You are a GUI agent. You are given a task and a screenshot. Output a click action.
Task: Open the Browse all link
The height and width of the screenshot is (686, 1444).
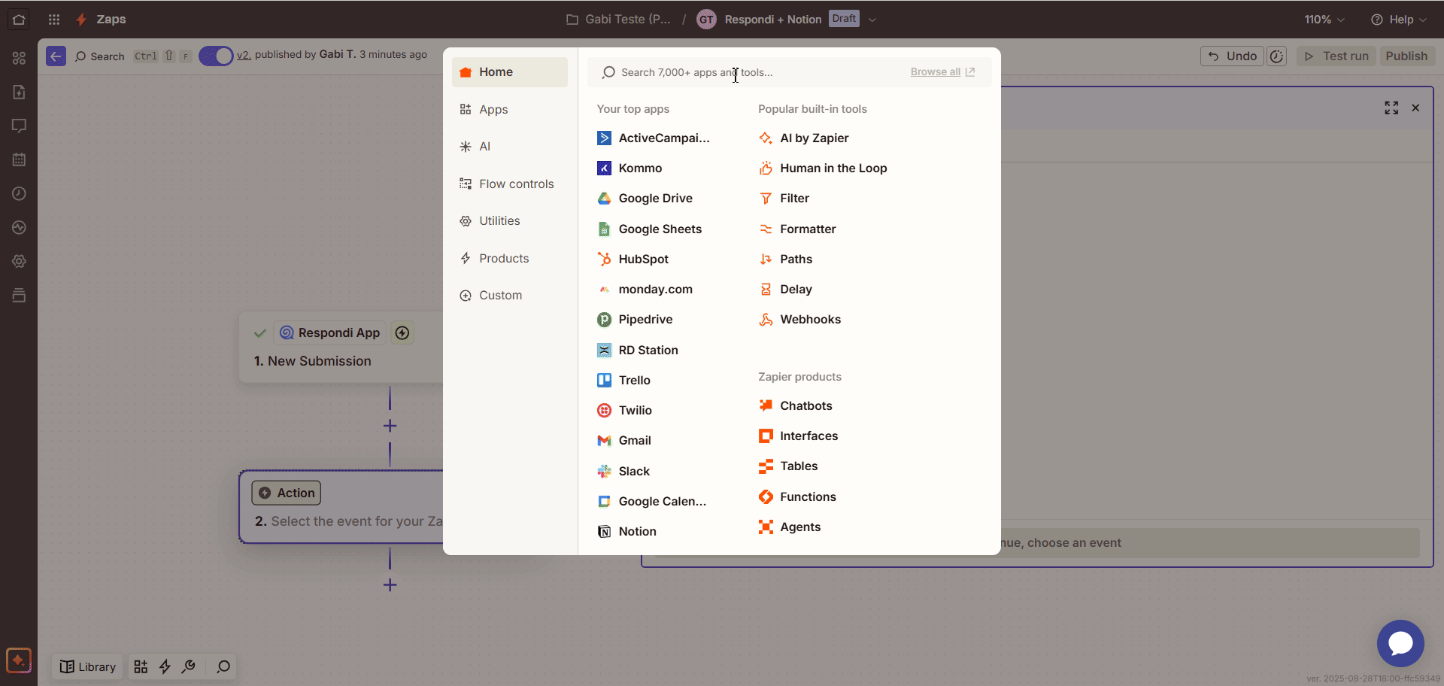[942, 72]
